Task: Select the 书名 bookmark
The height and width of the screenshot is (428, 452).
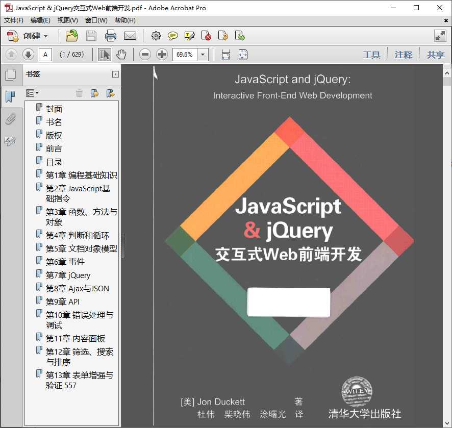Action: (x=54, y=122)
